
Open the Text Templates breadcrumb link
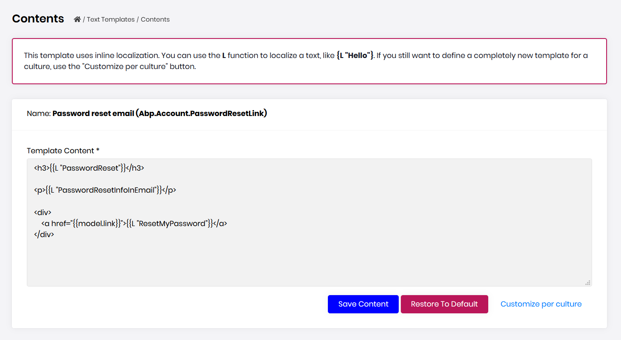(x=111, y=19)
